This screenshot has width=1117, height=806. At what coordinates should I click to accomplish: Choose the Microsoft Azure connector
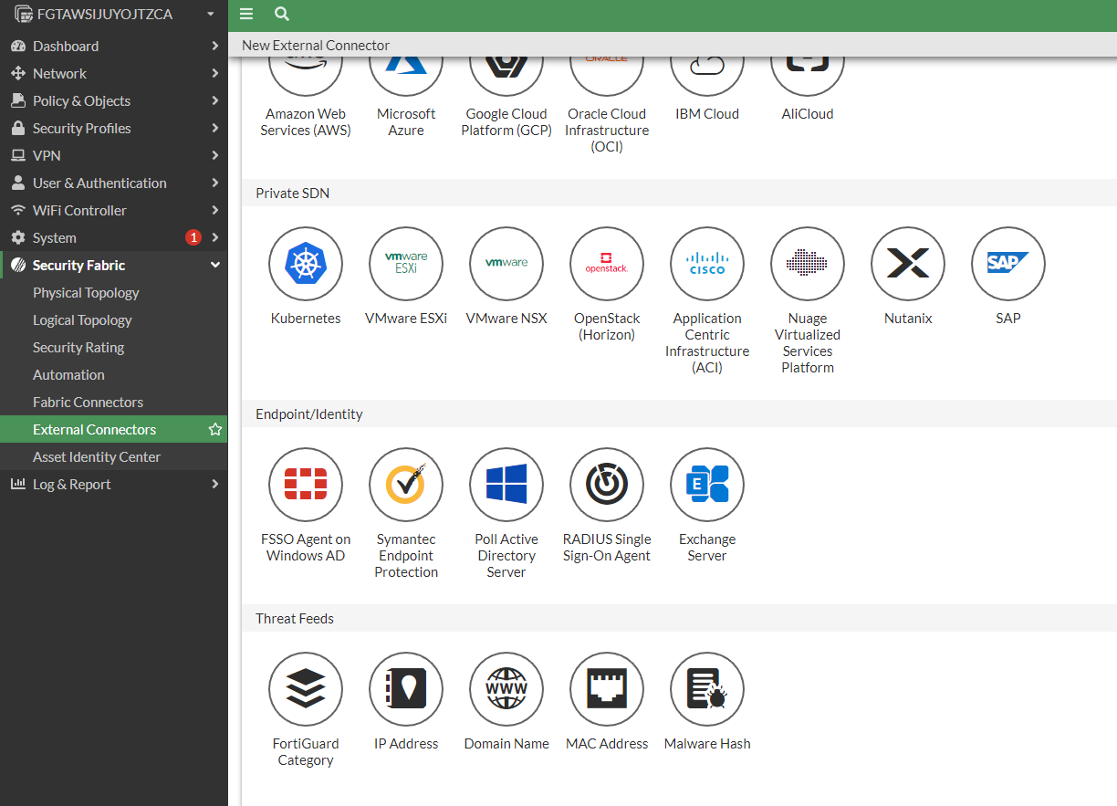406,77
